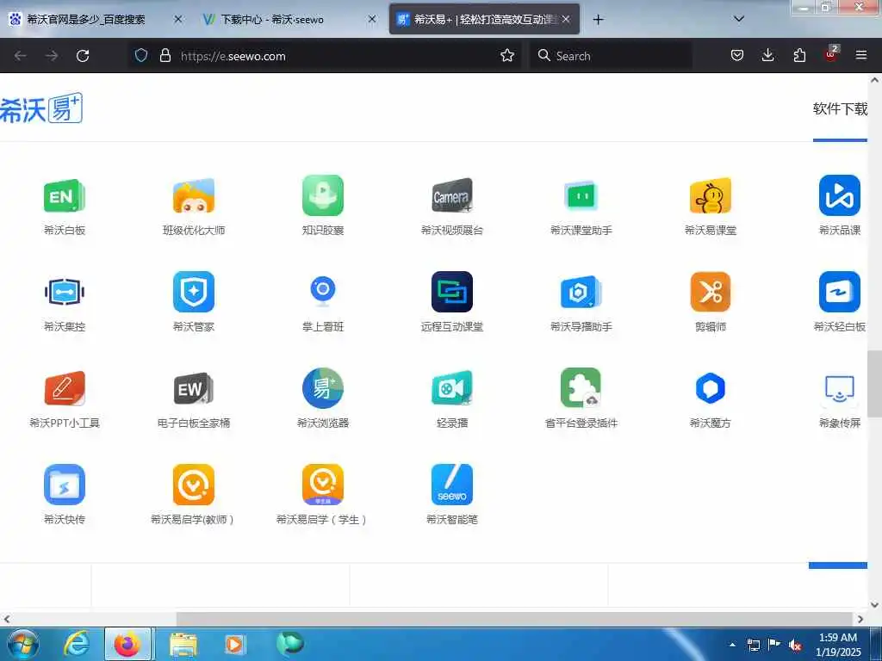882x661 pixels.
Task: Click the vertical scrollbar thumb
Action: click(874, 384)
